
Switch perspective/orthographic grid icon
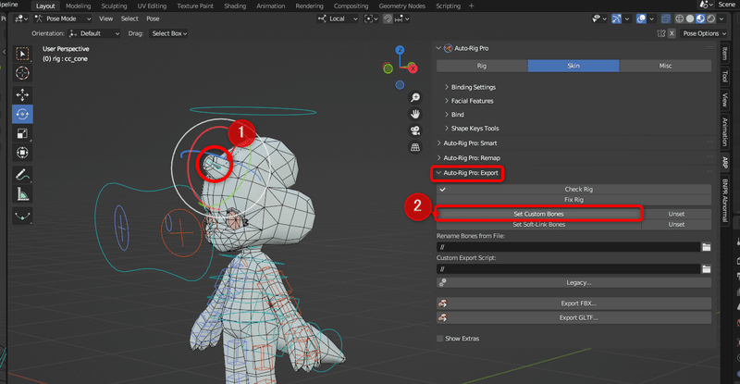point(415,147)
